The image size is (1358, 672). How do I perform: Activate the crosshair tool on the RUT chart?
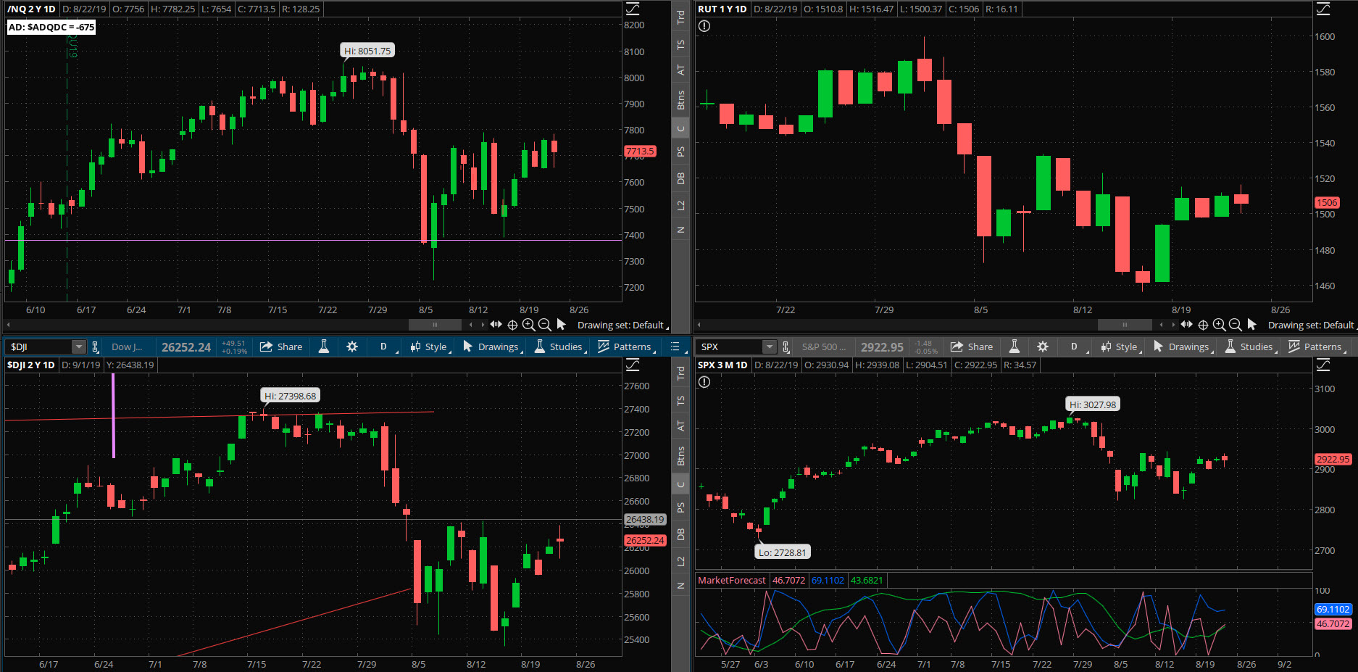(1203, 325)
